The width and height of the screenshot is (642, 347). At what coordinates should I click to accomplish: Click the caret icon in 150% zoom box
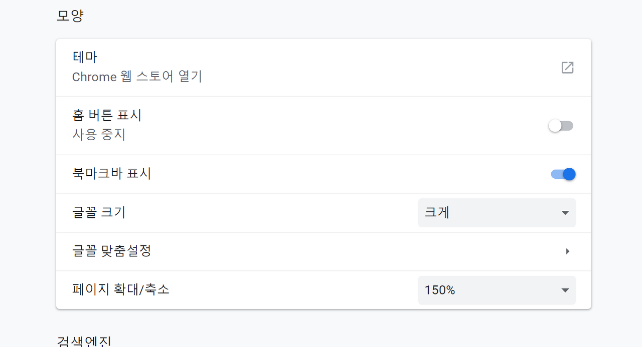(565, 290)
